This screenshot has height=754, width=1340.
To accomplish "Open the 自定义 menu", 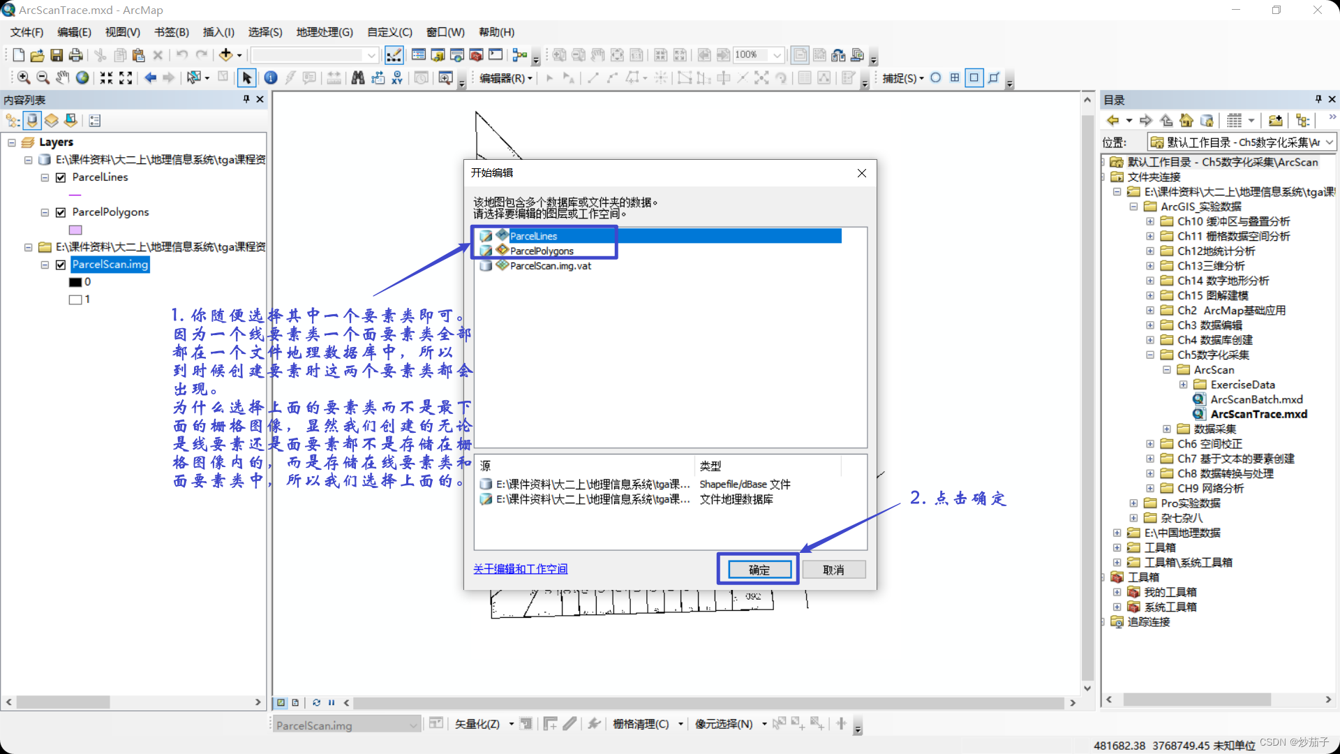I will click(x=389, y=32).
